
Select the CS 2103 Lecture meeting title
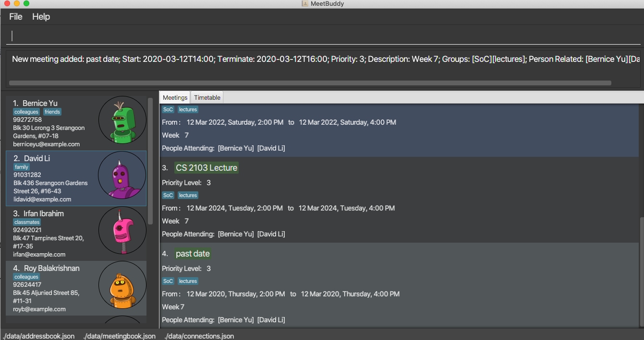(x=207, y=168)
